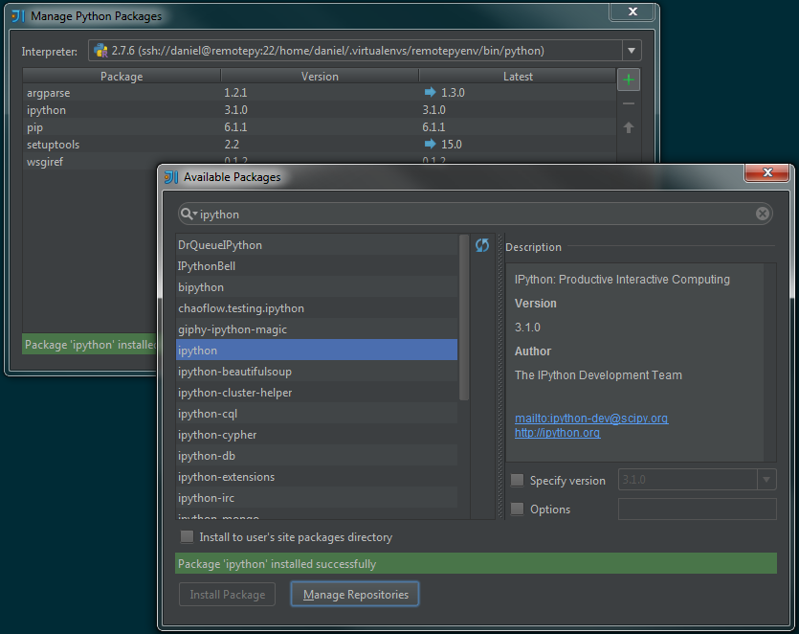Check Install to user's site packages directory
Viewport: 799px width, 634px height.
(187, 536)
